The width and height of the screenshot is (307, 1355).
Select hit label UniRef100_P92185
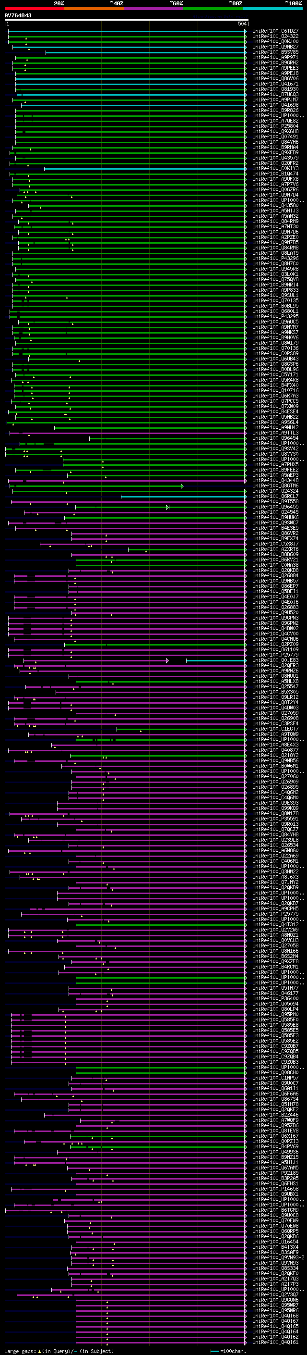[275, 1173]
